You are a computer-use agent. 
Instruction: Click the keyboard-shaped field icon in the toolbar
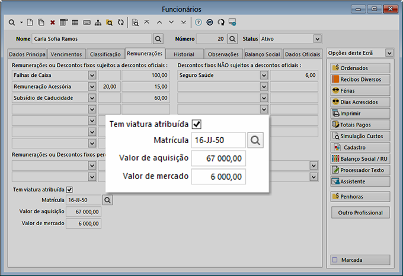click(87, 22)
